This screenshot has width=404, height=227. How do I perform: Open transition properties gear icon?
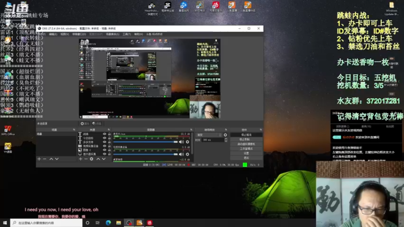(225, 135)
